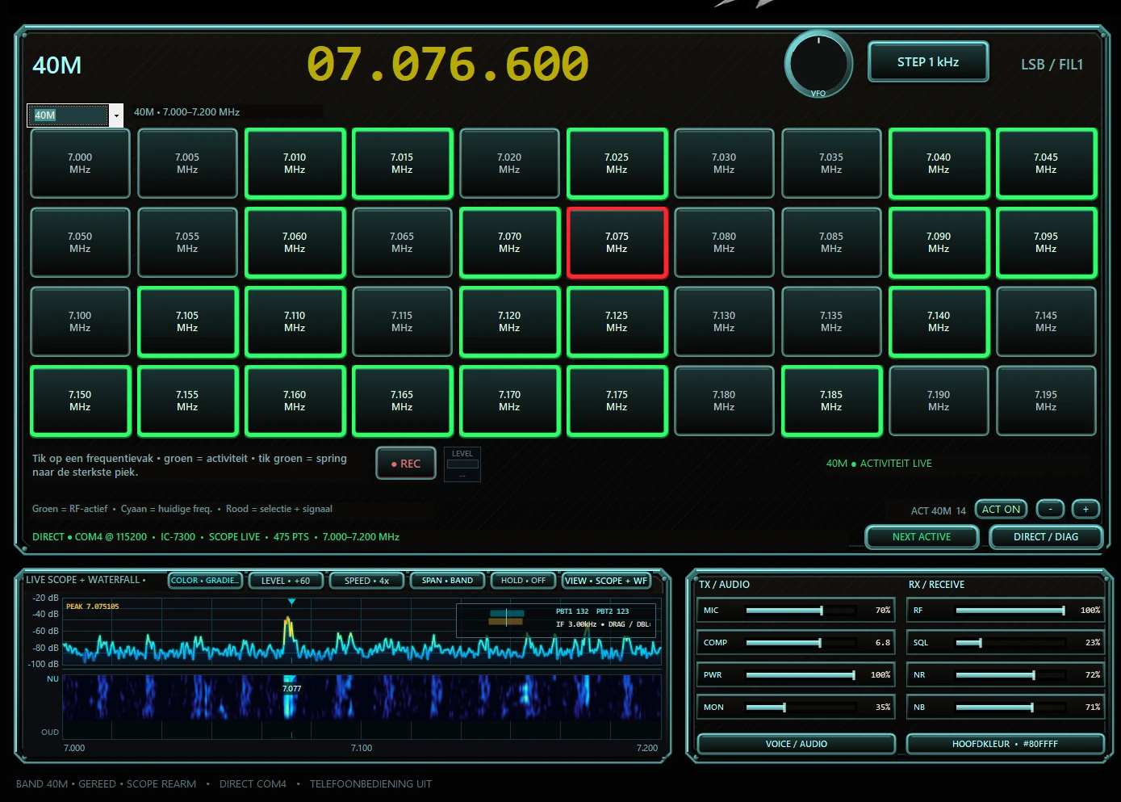Change VIEW SCOPE + WF display mode
The width and height of the screenshot is (1121, 802).
[x=606, y=581]
